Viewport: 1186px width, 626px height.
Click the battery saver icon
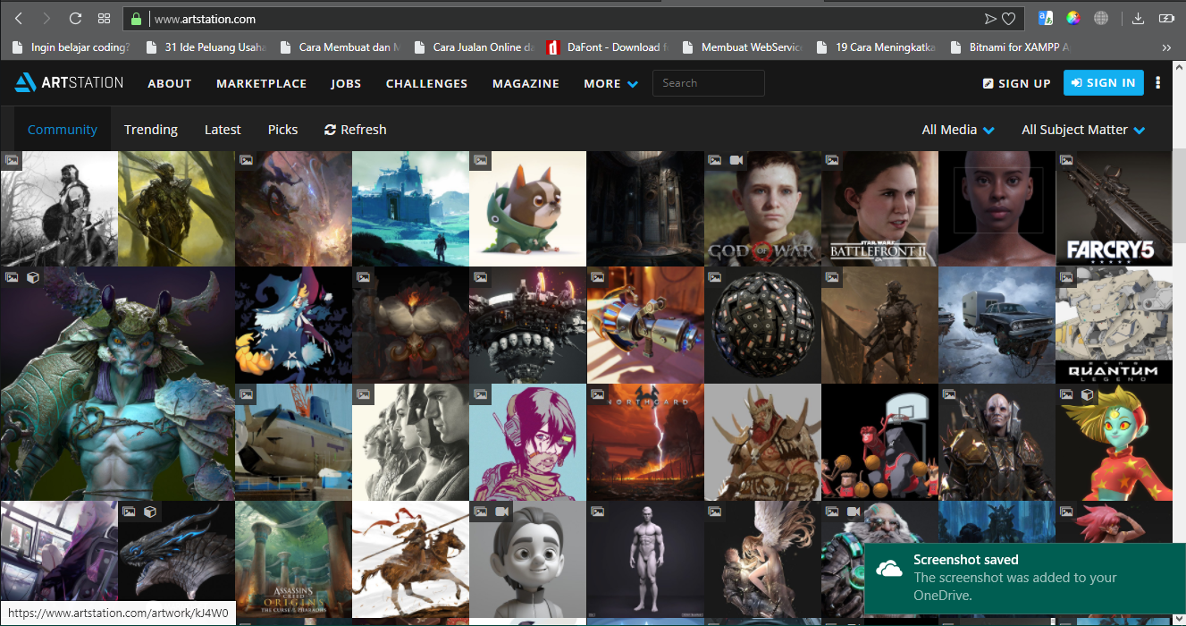click(x=1165, y=18)
